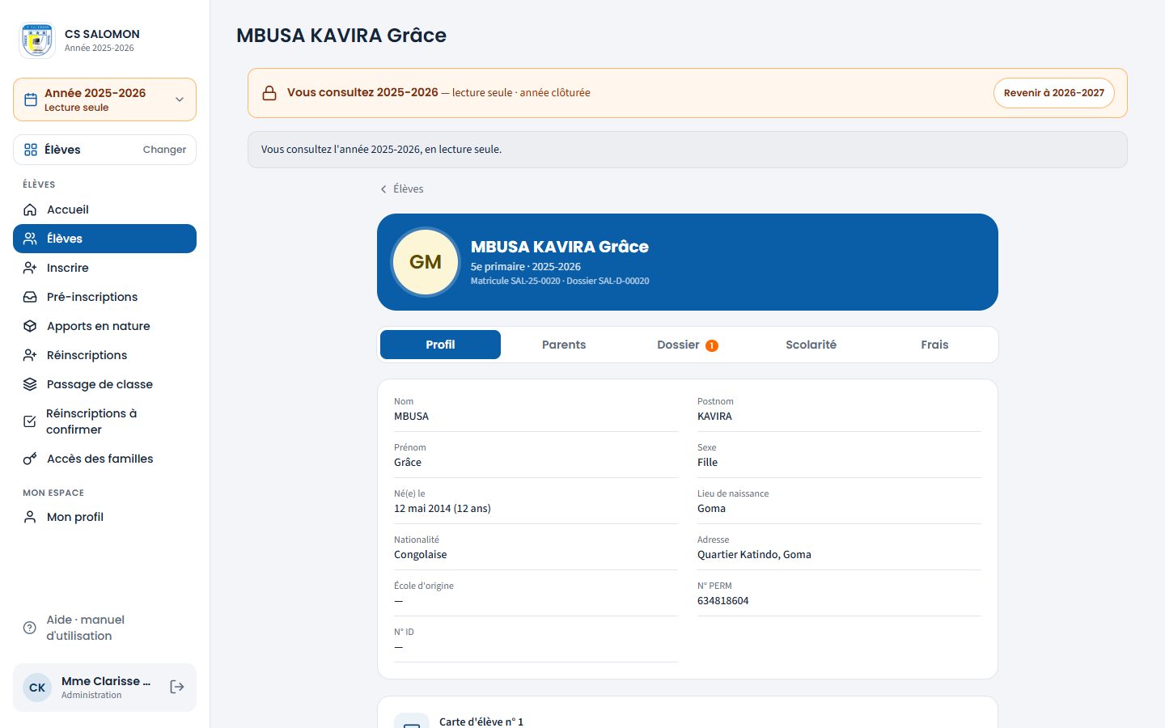Click the lock icon in the read-only banner
The width and height of the screenshot is (1165, 728).
click(269, 93)
